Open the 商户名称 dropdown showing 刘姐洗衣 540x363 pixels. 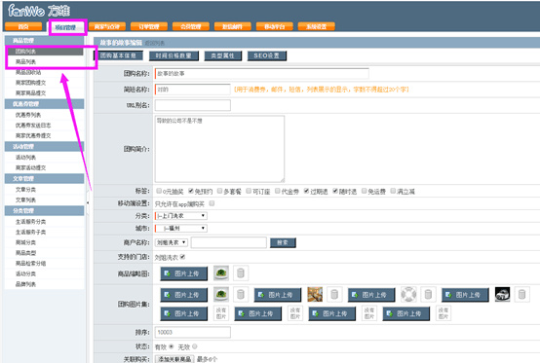click(172, 242)
